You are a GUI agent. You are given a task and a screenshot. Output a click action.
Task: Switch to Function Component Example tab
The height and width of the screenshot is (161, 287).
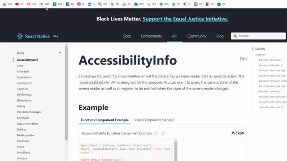point(104,120)
